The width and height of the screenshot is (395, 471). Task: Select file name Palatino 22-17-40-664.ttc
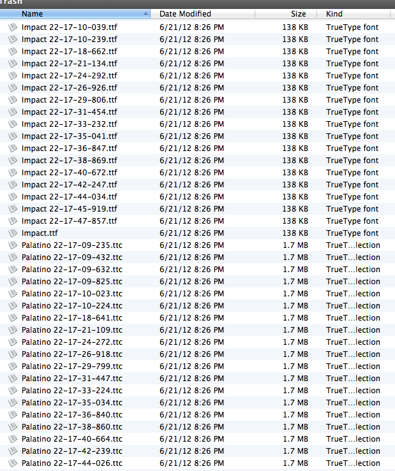72,439
